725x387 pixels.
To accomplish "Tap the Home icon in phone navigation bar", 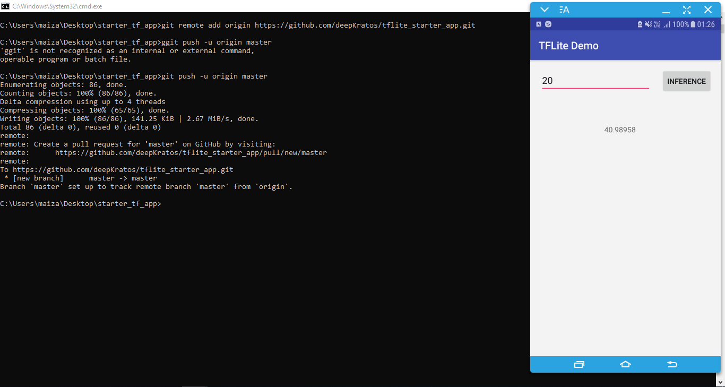I will coord(625,364).
